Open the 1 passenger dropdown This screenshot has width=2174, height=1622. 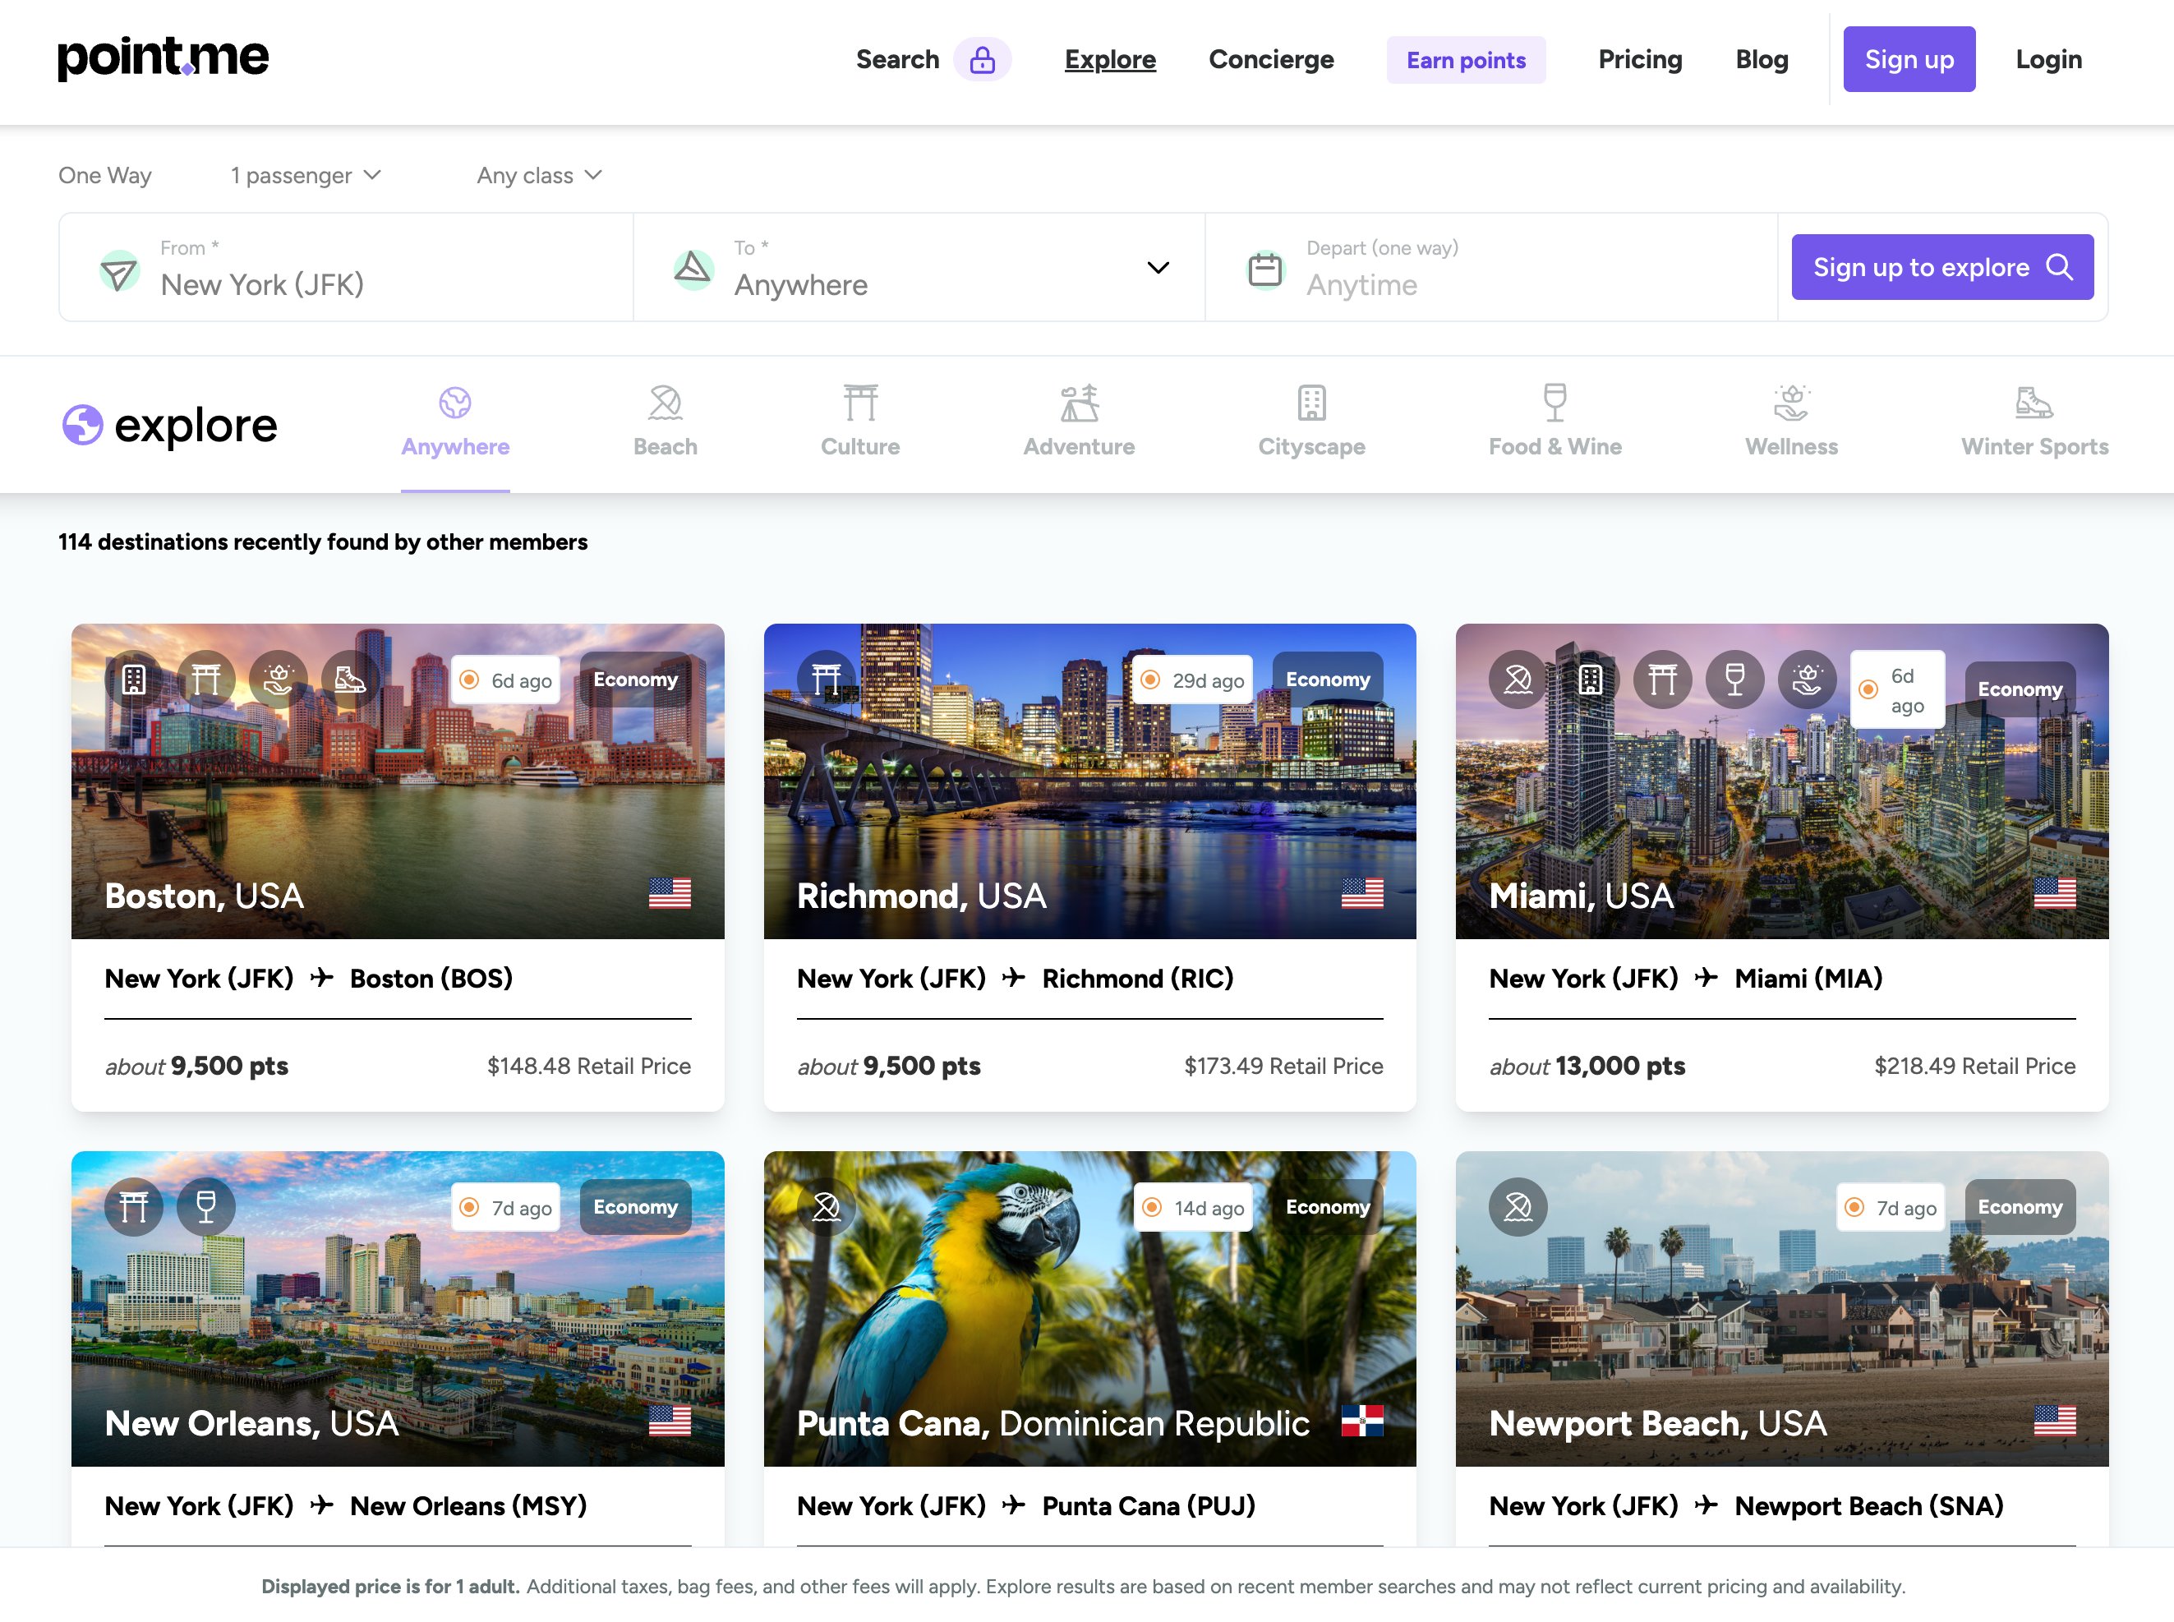click(306, 176)
